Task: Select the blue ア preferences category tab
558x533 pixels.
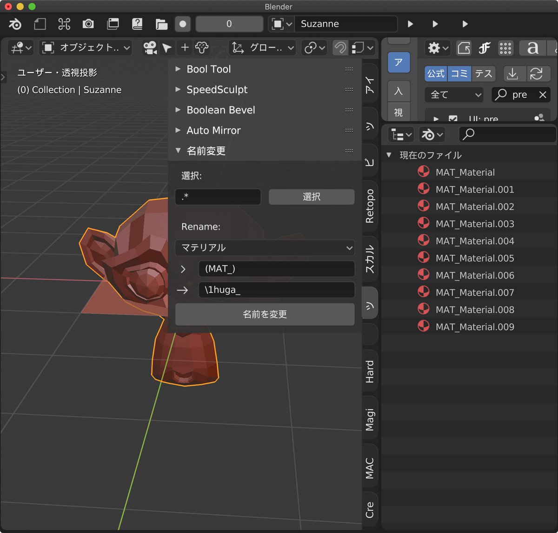Action: pyautogui.click(x=399, y=62)
